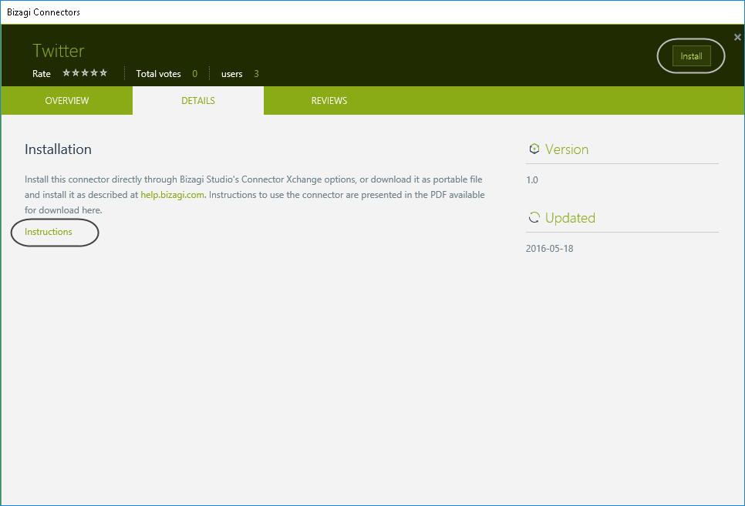The image size is (745, 506).
Task: Click the Total votes count 0
Action: pos(195,74)
